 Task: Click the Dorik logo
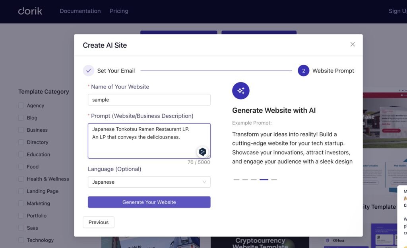(x=30, y=11)
